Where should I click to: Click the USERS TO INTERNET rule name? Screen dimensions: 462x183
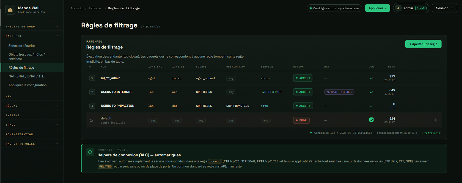click(116, 92)
